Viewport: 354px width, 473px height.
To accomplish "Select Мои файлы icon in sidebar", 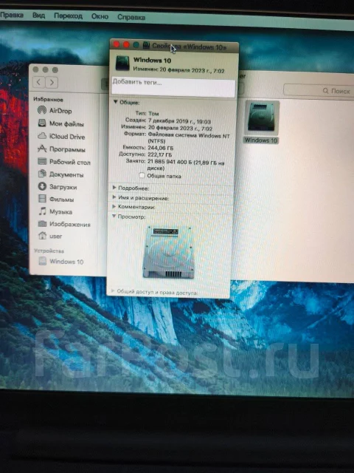I will pos(42,123).
